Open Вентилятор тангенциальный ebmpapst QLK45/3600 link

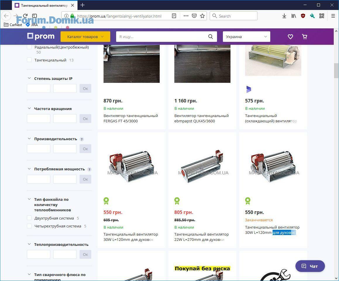click(x=202, y=118)
